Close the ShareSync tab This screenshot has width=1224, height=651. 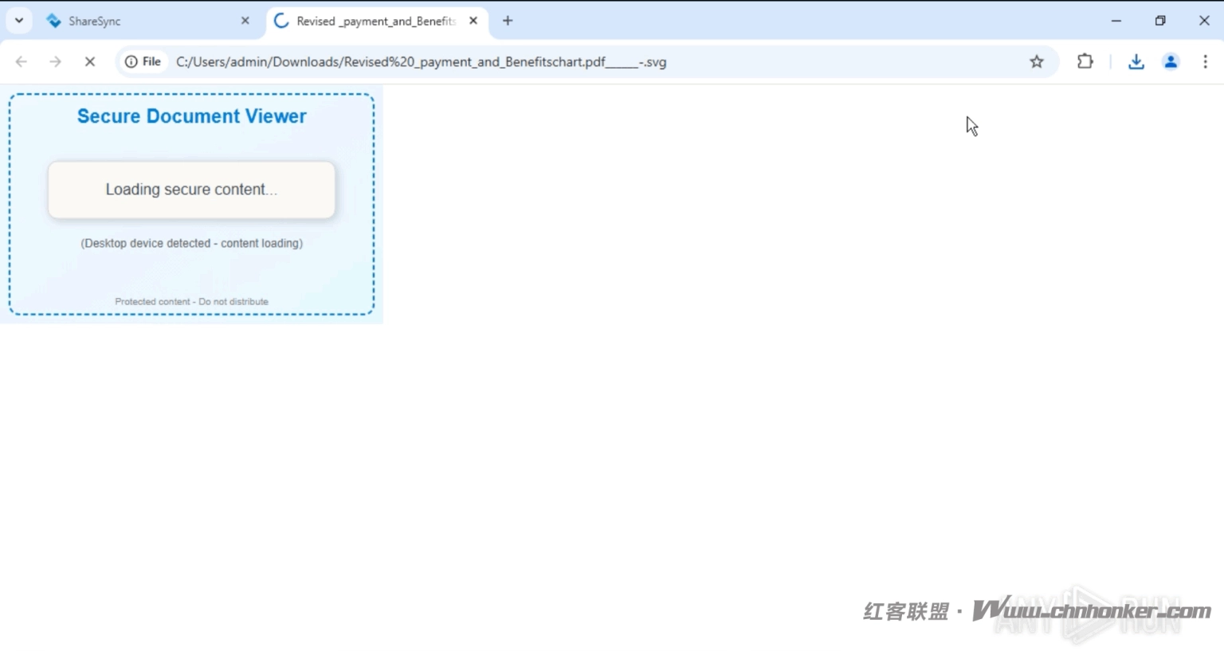tap(245, 22)
